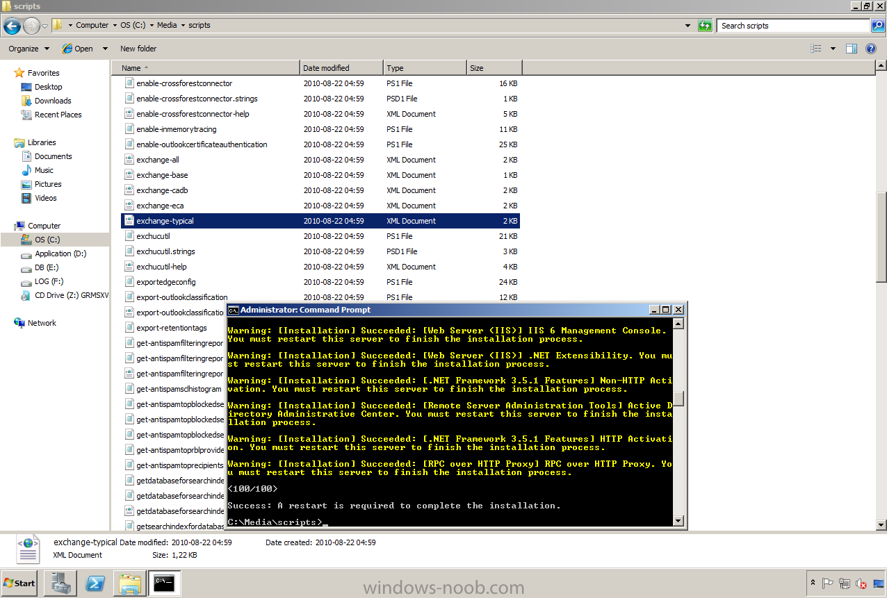Open Windows Explorer taskbar icon
The image size is (887, 598).
129,583
